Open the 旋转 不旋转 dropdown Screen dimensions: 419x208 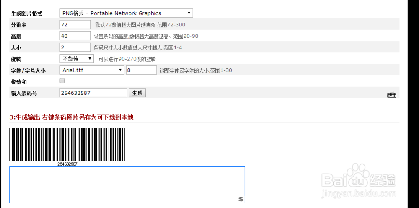[77, 59]
